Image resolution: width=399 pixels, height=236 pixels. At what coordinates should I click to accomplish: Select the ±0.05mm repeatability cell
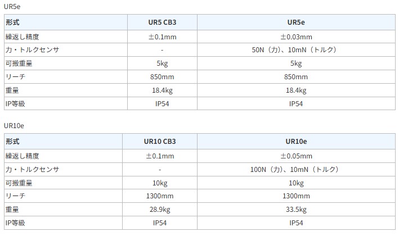(x=296, y=156)
